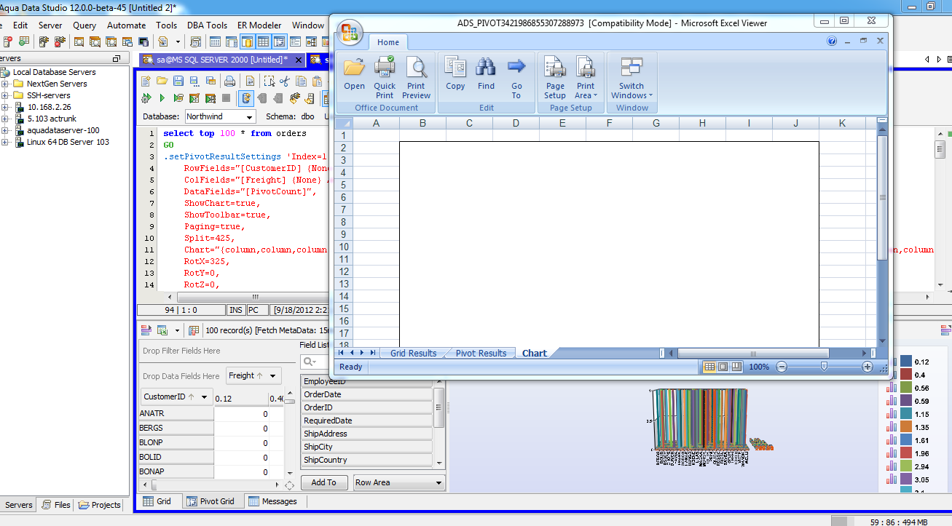Click the Find binoculars icon
The height and width of the screenshot is (526, 952).
(x=486, y=73)
